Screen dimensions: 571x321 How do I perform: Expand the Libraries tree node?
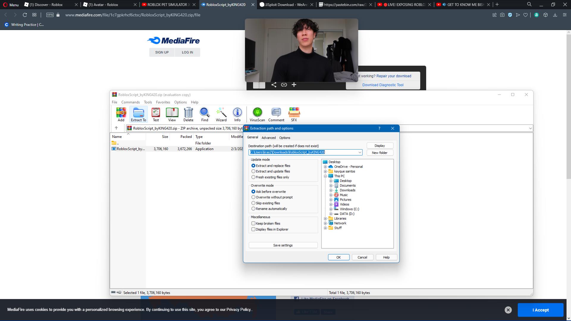[x=325, y=219]
